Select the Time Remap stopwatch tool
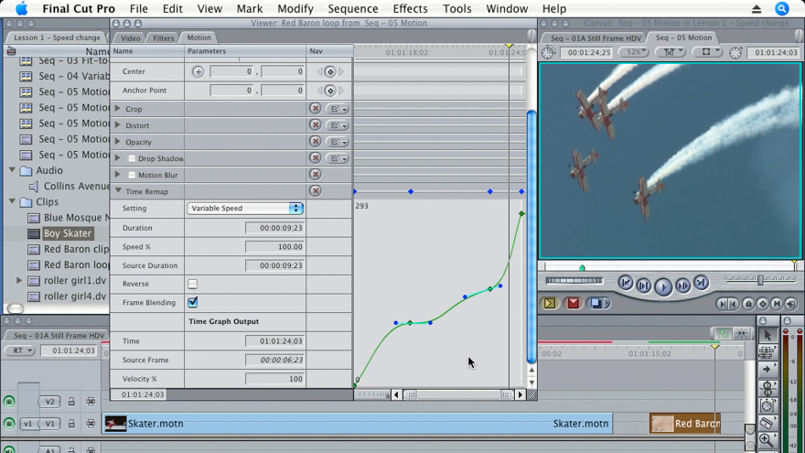The width and height of the screenshot is (805, 453). click(767, 405)
